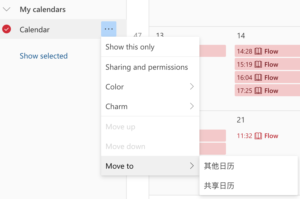
Task: Select Show this only
Action: 130,47
